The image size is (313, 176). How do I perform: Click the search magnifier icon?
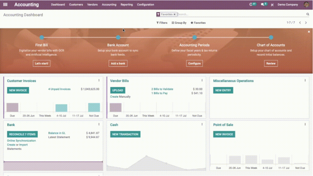click(x=308, y=14)
